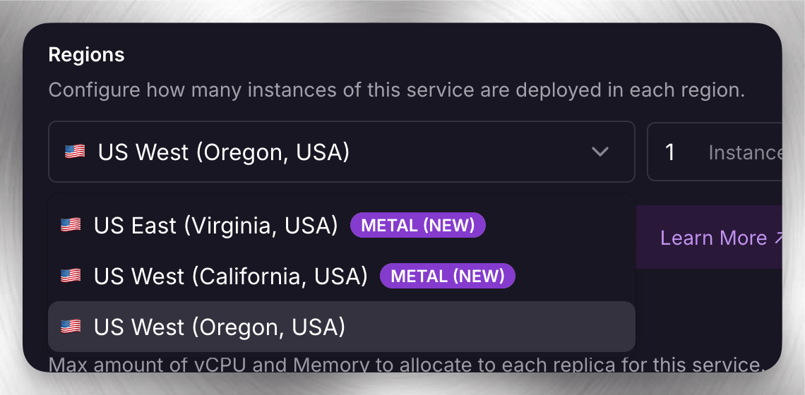Screen dimensions: 805x395
Task: Click the Learn More arrow icon
Action: pos(778,238)
